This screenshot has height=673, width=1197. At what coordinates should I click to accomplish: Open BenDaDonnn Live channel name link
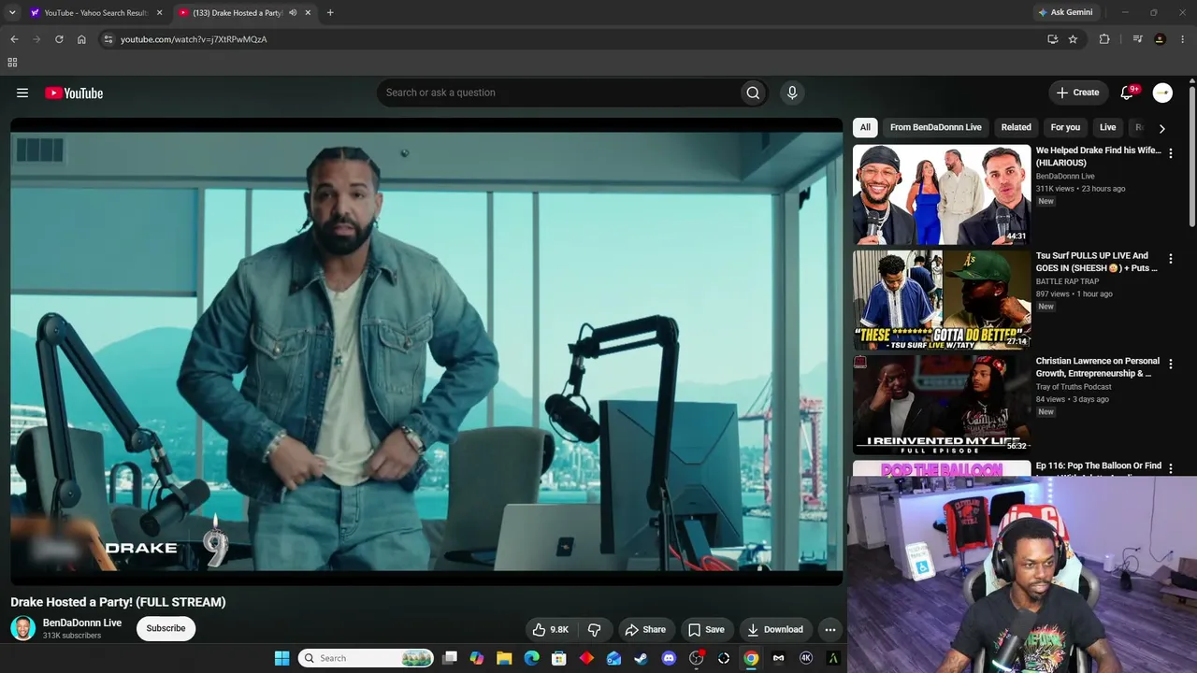[82, 623]
